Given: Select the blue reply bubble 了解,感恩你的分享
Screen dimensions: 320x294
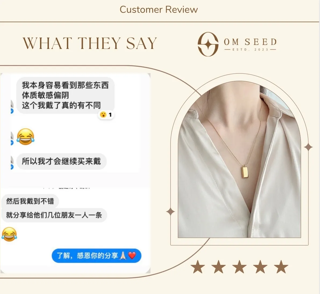Looking at the screenshot, I should tap(96, 256).
